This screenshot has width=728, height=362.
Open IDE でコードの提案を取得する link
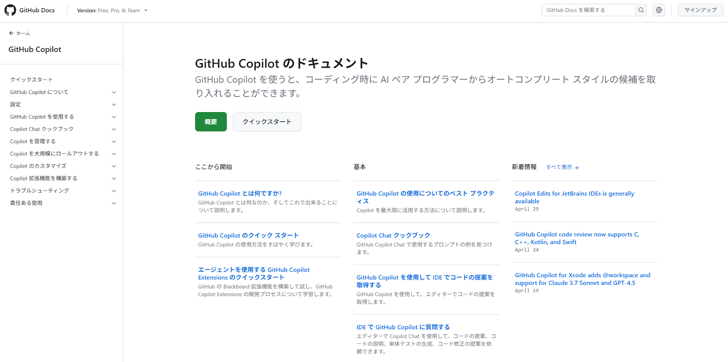[425, 281]
